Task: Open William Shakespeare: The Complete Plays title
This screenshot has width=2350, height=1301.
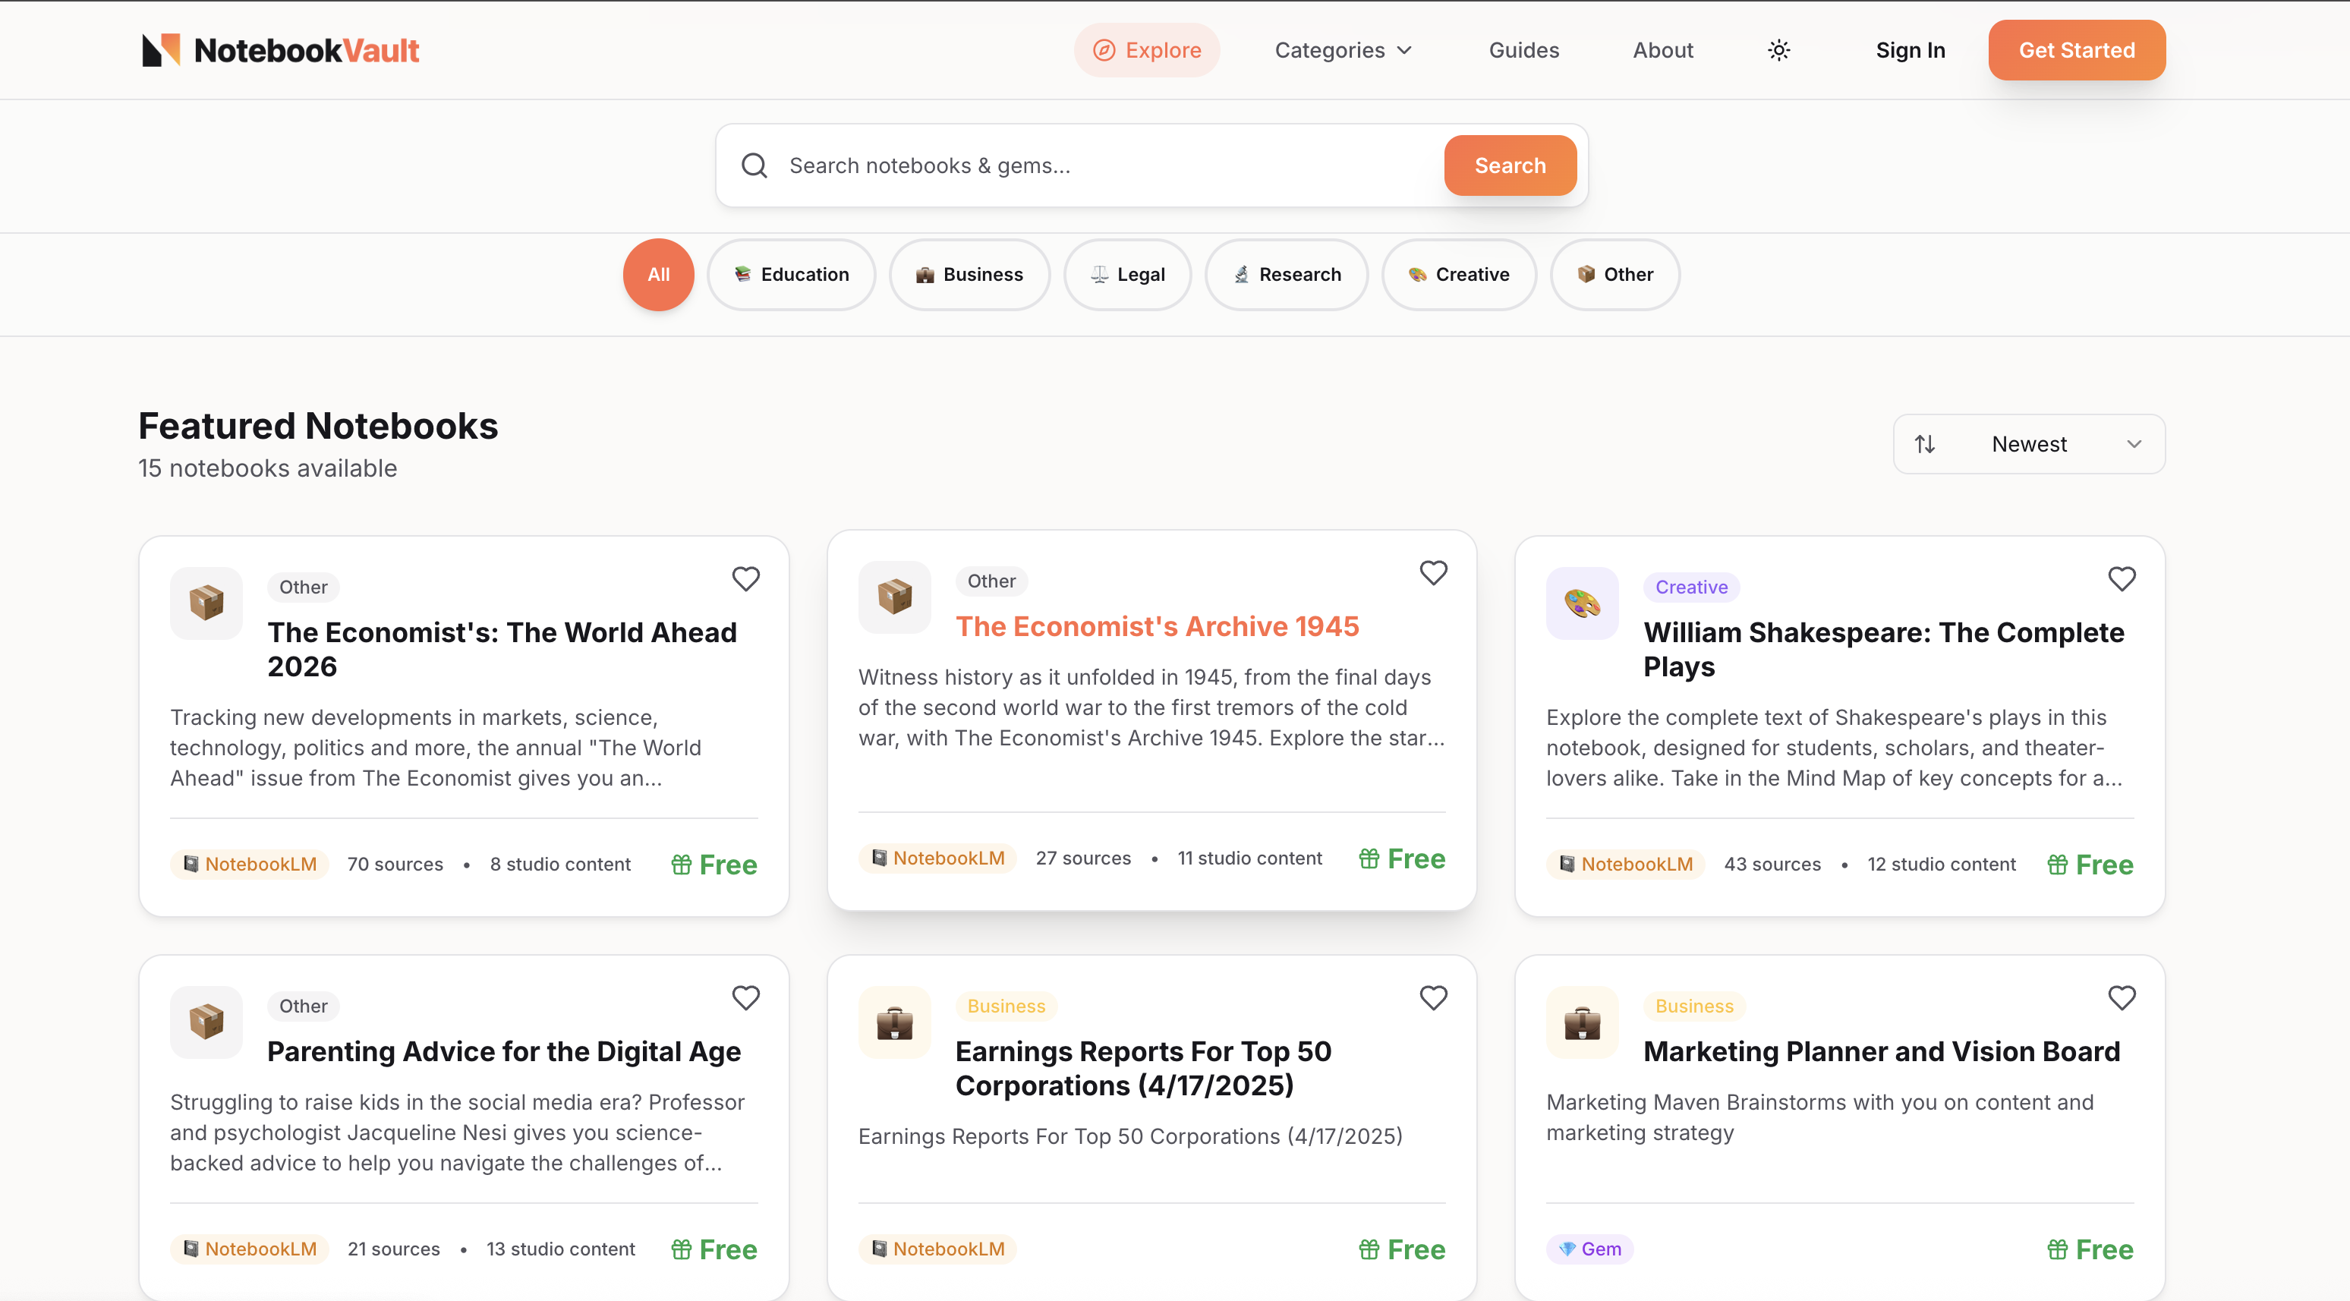Action: point(1883,649)
